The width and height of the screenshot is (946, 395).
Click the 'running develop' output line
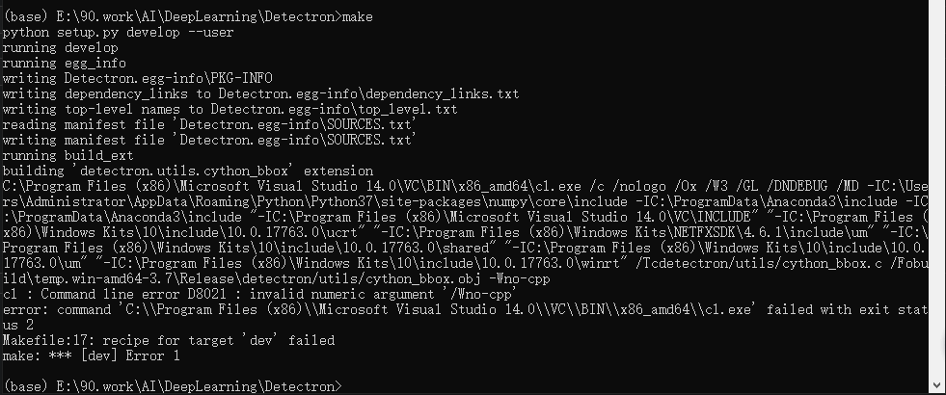(x=60, y=47)
